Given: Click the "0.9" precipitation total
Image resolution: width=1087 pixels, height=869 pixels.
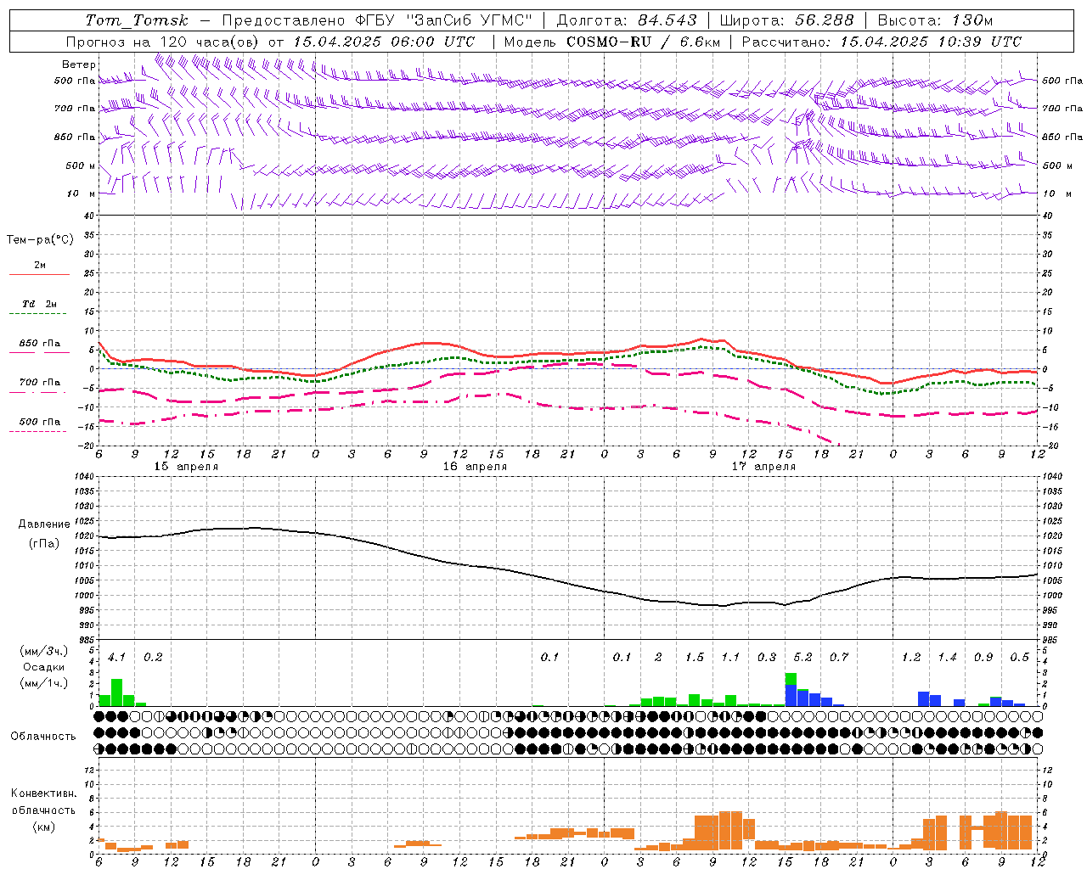Looking at the screenshot, I should tap(983, 657).
